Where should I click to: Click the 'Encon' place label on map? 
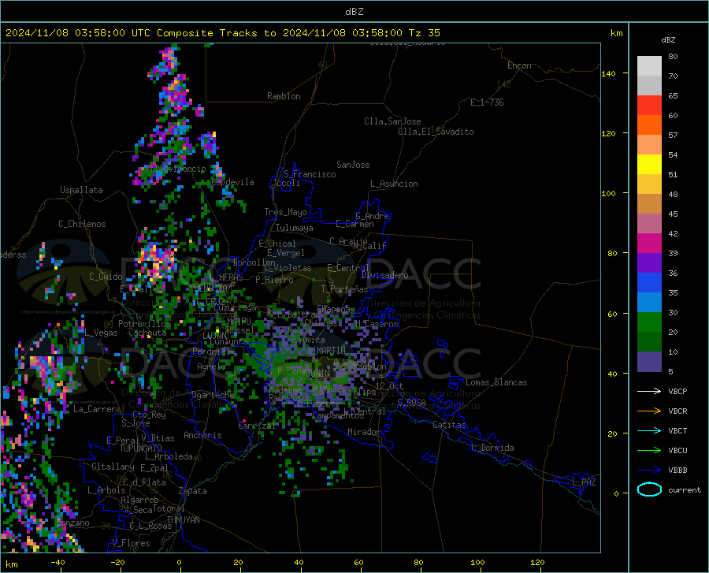(x=519, y=65)
